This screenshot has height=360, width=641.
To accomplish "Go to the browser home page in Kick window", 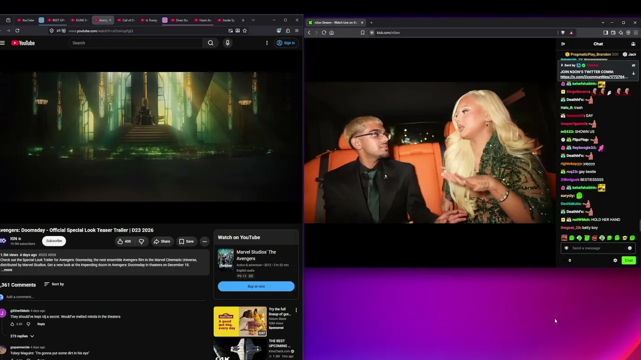I will 332,32.
